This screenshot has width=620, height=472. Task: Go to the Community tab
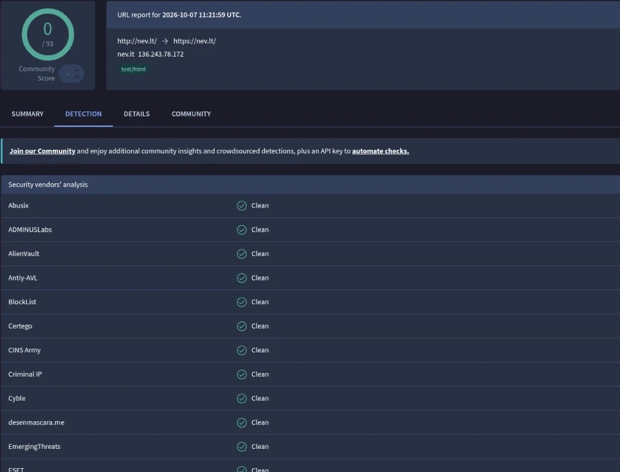[x=192, y=114]
